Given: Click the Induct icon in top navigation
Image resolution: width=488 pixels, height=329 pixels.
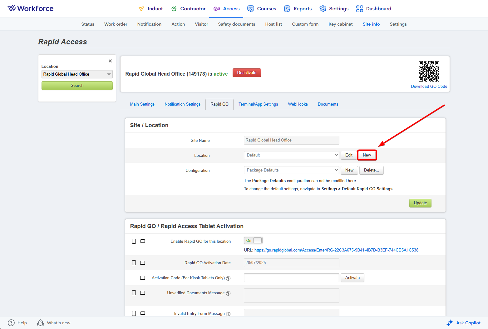Looking at the screenshot, I should [x=141, y=9].
